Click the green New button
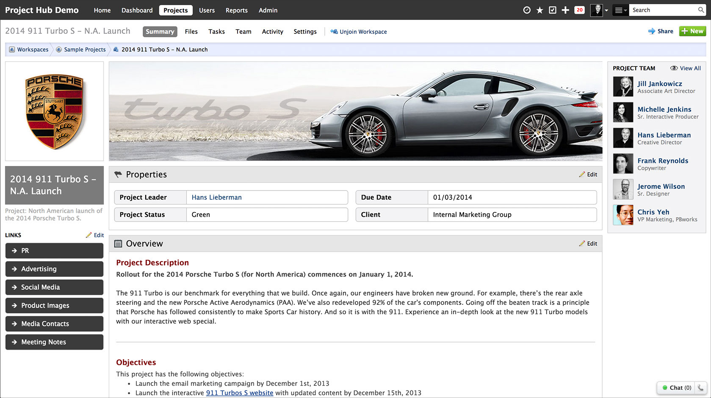The width and height of the screenshot is (711, 398). pos(692,31)
